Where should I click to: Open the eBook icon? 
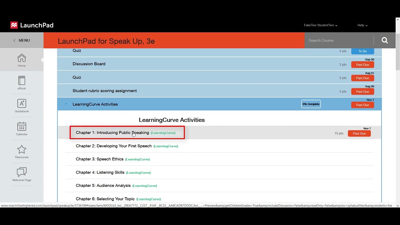(22, 81)
